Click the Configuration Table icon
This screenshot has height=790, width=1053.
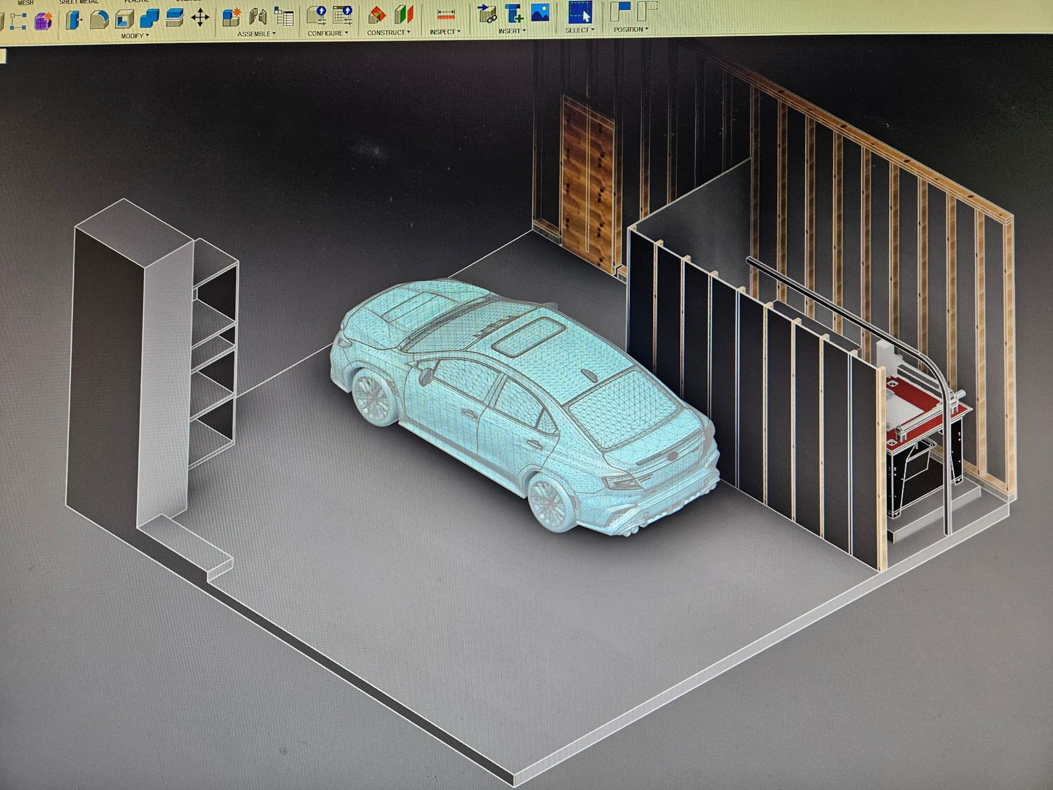pyautogui.click(x=343, y=15)
